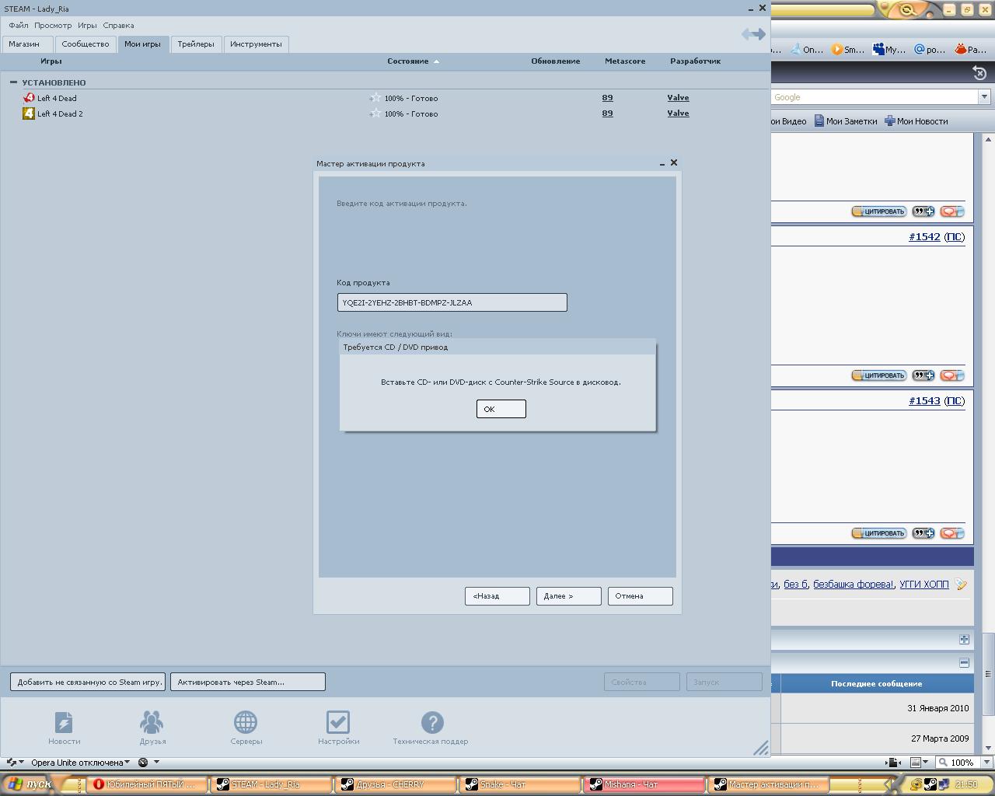Click the Назад button in activation wizard
This screenshot has width=995, height=796.
pos(497,596)
